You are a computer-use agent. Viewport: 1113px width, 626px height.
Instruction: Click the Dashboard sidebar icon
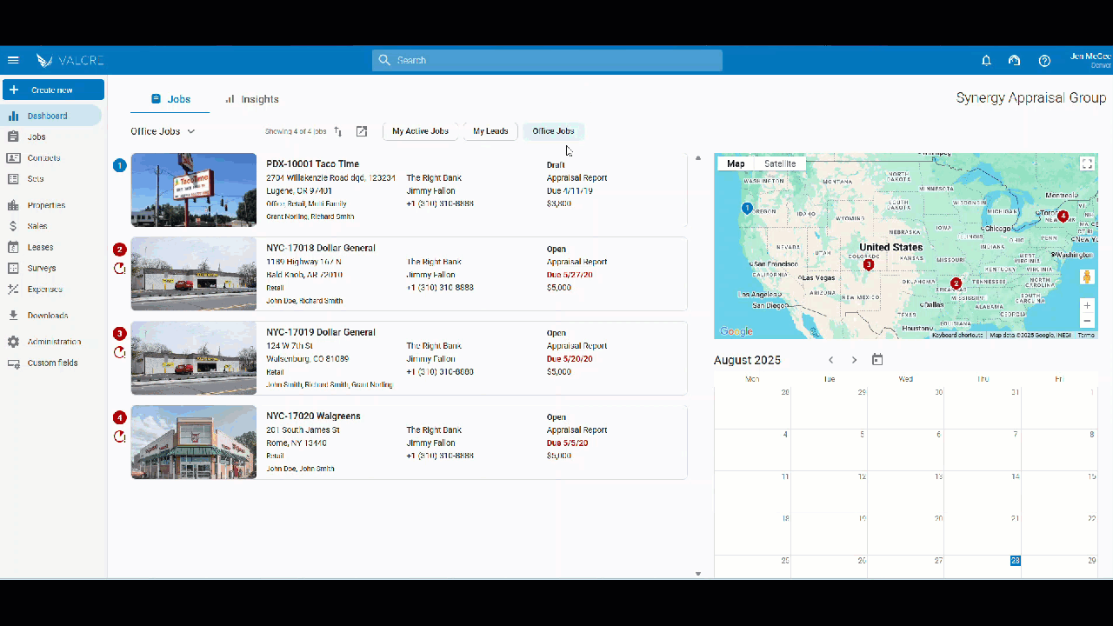click(13, 116)
